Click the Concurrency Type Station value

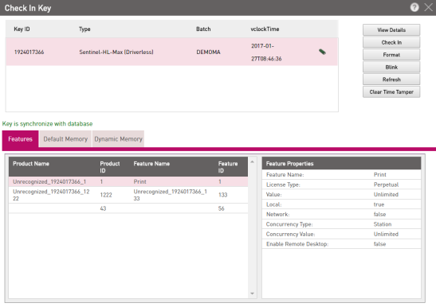point(383,224)
